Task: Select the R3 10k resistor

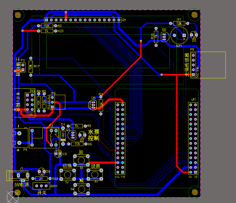Action: click(101, 105)
